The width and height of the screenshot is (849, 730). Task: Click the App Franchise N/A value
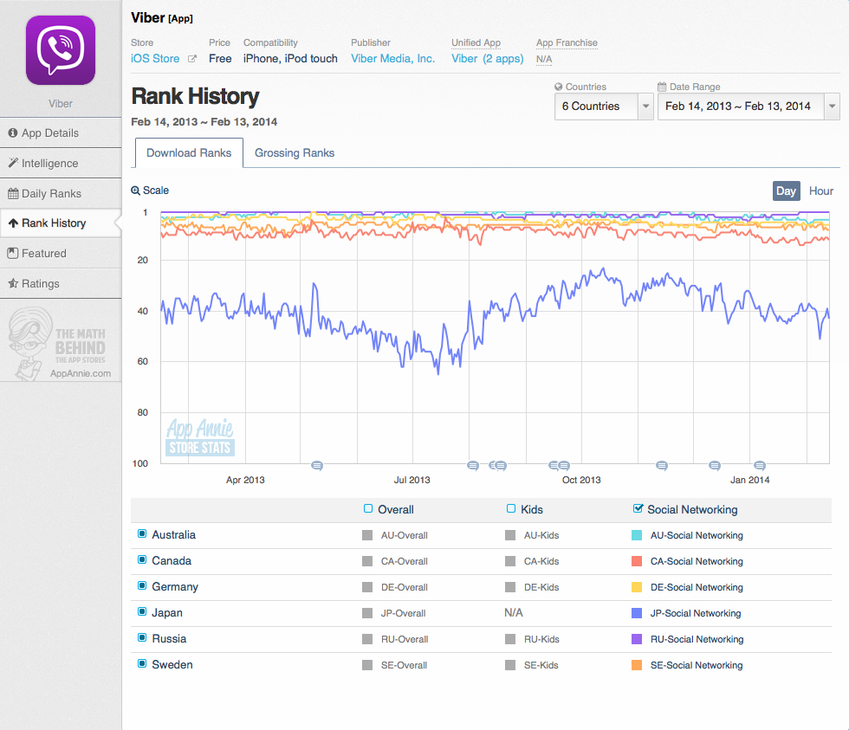544,59
